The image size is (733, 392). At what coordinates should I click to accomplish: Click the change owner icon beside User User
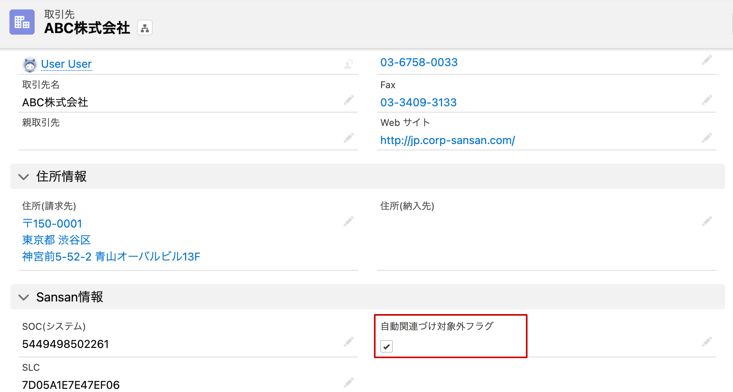point(348,64)
